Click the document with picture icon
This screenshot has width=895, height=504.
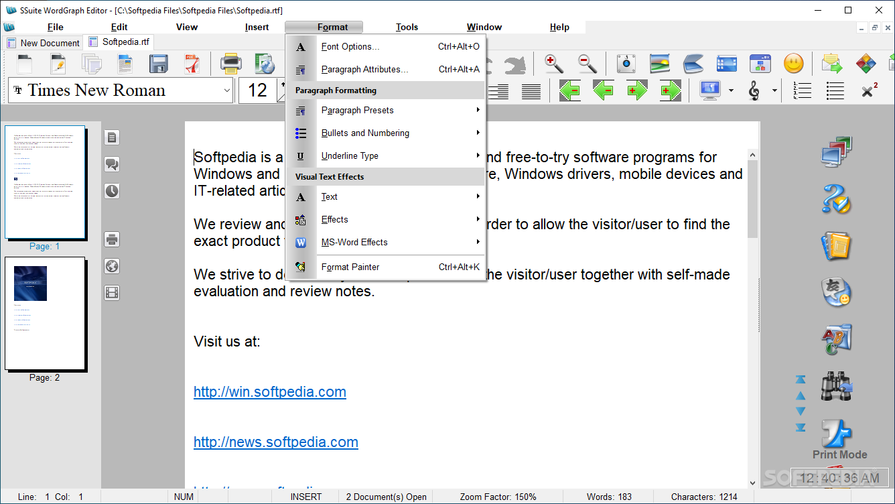[x=125, y=64]
